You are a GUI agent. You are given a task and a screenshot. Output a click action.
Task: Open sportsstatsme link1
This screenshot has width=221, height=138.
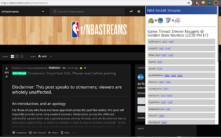point(167,75)
